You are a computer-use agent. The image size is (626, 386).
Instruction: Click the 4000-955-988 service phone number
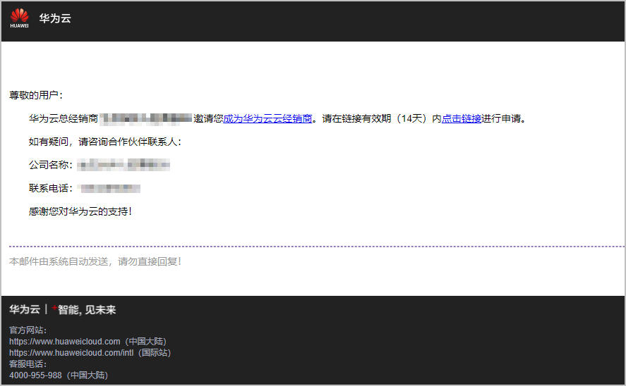(35, 375)
